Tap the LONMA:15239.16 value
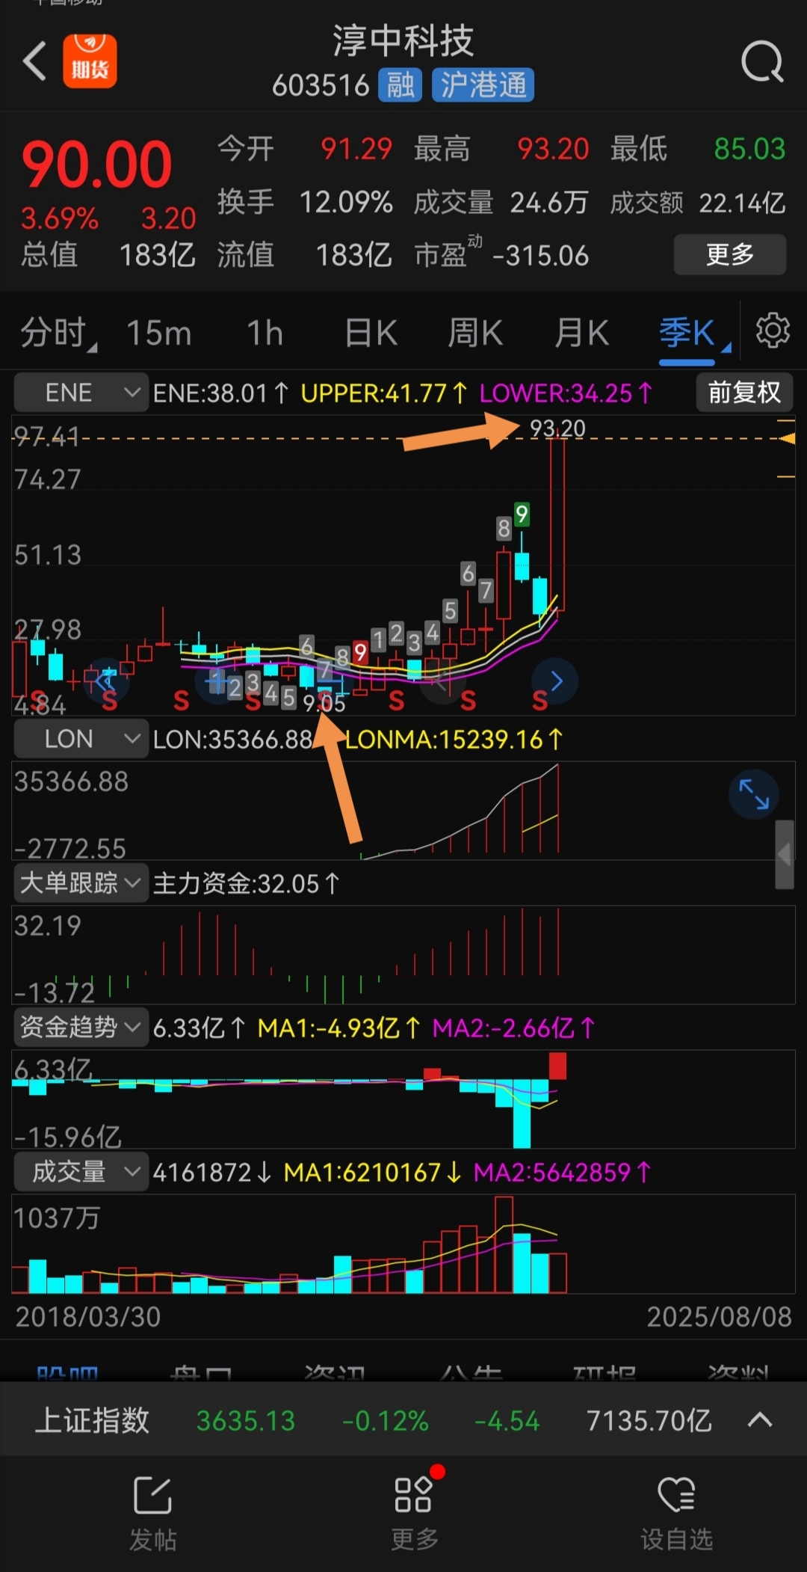The image size is (807, 1572). click(x=454, y=740)
